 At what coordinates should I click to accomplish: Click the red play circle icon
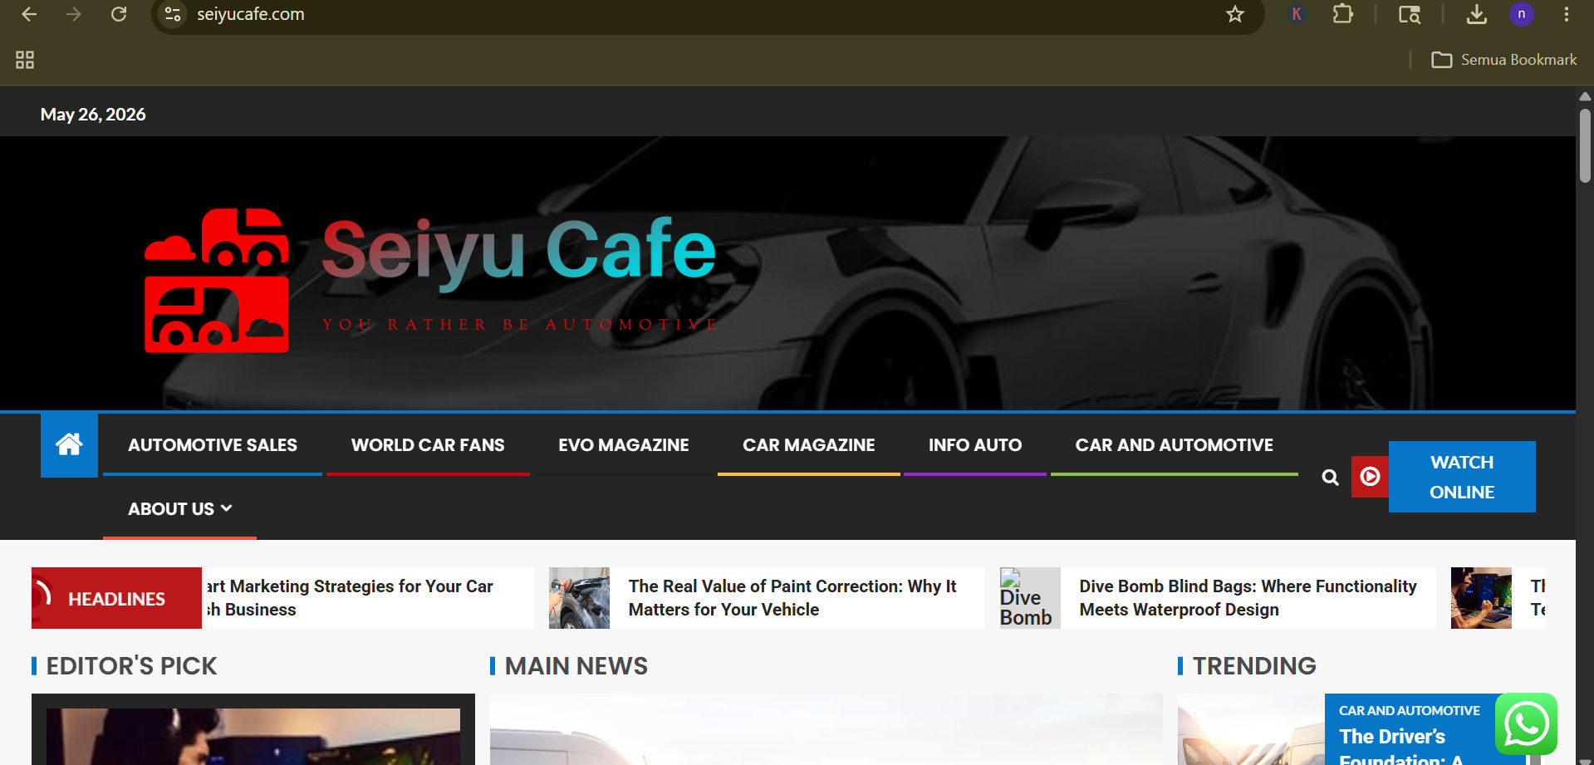click(1370, 477)
